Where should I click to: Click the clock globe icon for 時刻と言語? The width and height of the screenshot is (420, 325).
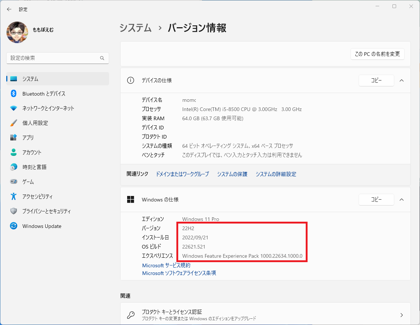point(14,167)
